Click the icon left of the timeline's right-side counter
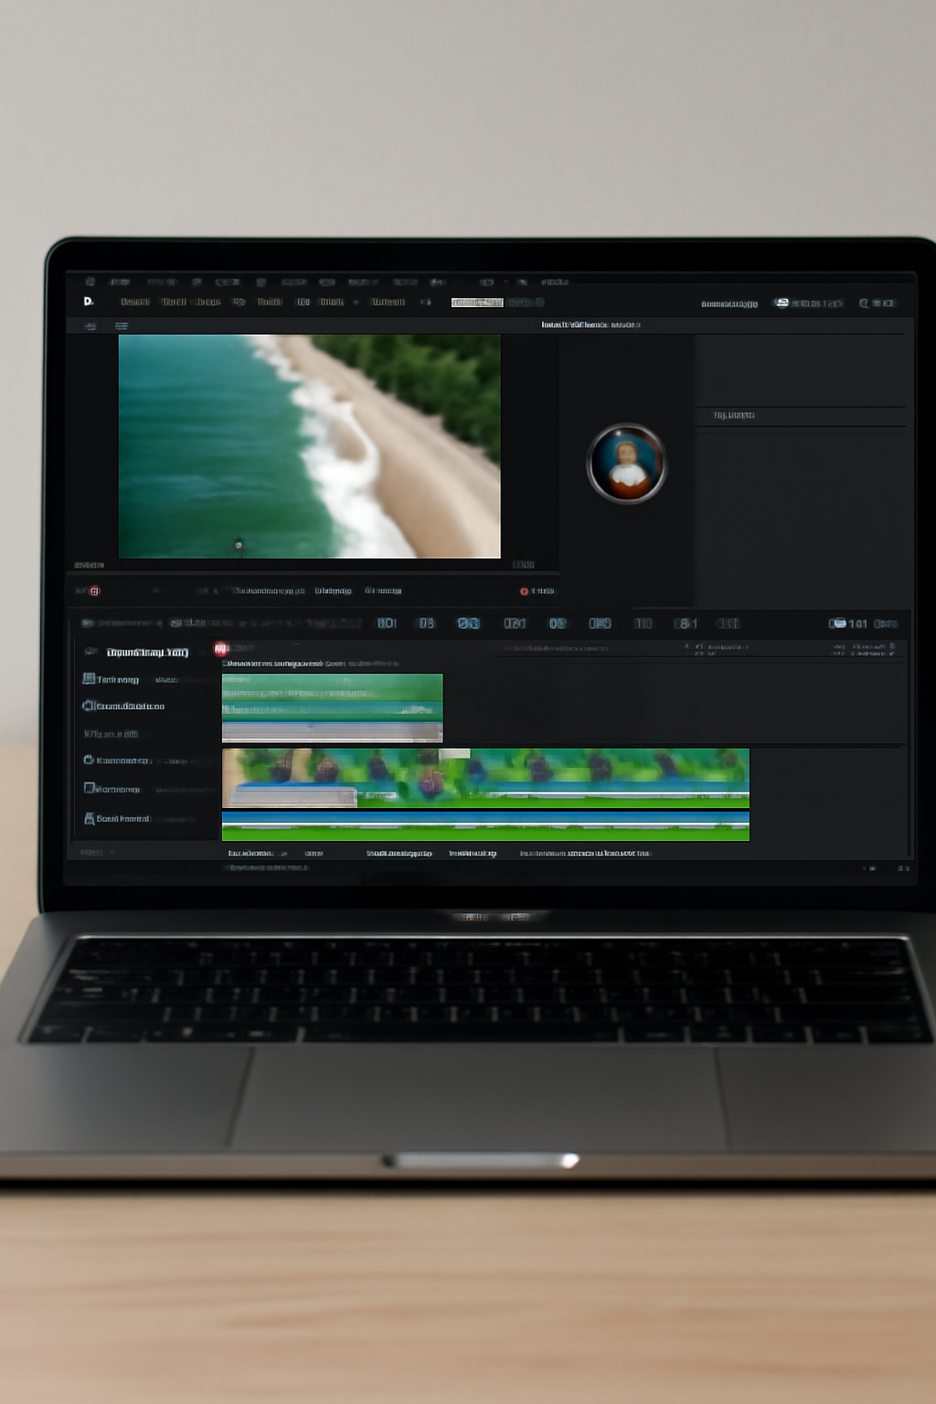This screenshot has height=1404, width=936. [836, 623]
